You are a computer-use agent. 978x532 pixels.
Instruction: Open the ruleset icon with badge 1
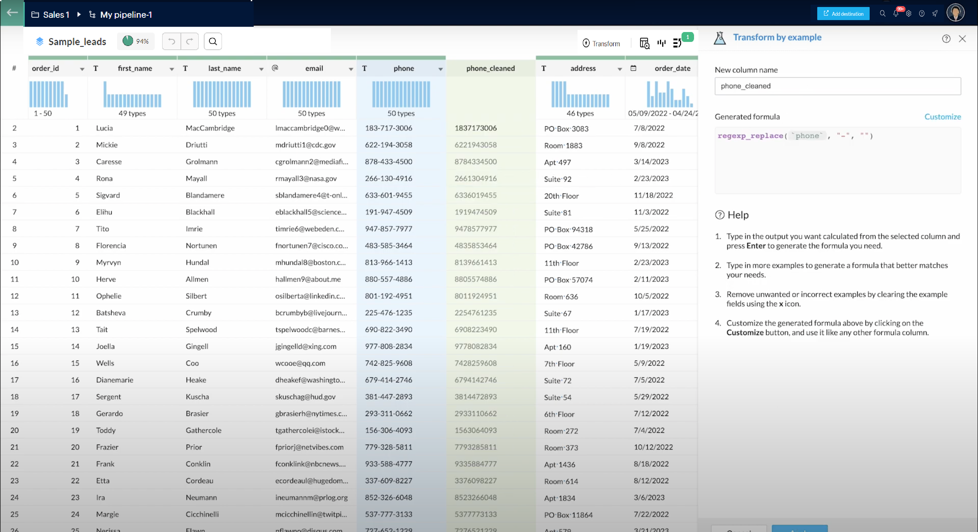coord(677,43)
